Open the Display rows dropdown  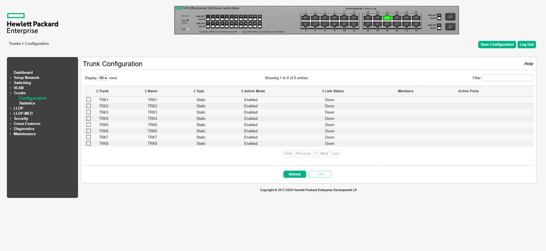coord(103,78)
